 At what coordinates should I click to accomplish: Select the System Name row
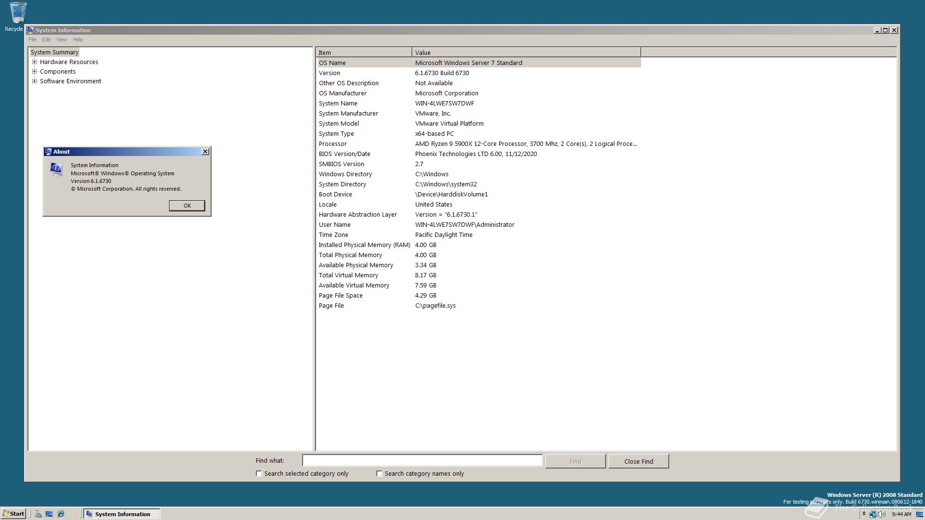[479, 103]
